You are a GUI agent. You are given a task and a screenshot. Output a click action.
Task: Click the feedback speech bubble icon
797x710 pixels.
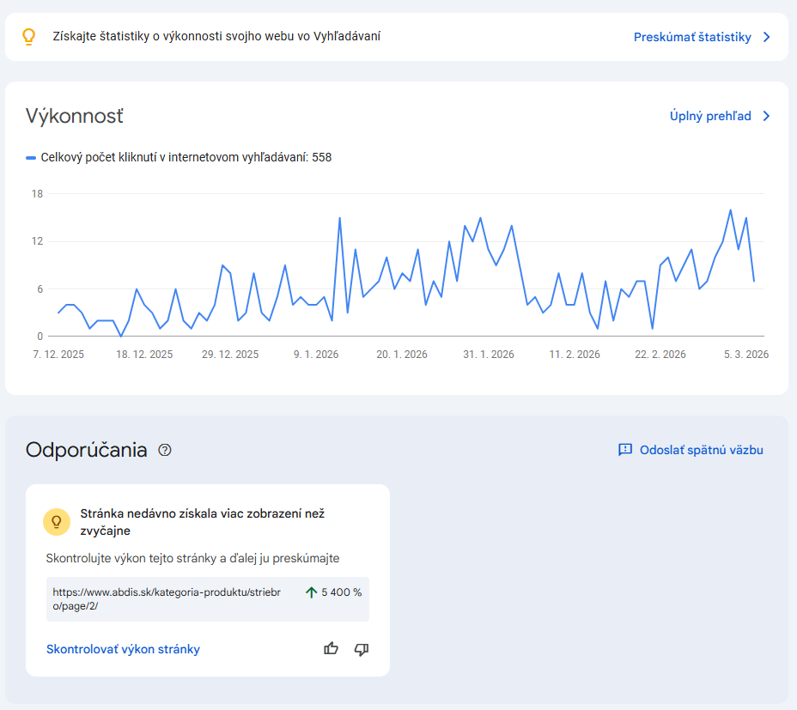(625, 450)
